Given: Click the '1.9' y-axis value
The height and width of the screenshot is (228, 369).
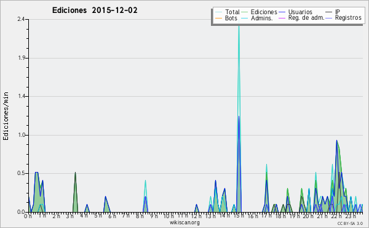Looking at the screenshot, I should [21, 58].
